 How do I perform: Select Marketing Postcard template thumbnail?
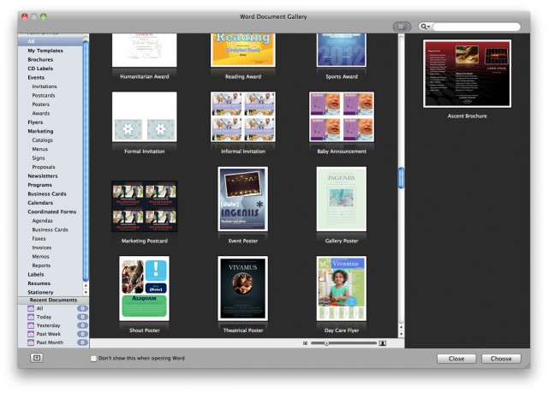point(145,206)
